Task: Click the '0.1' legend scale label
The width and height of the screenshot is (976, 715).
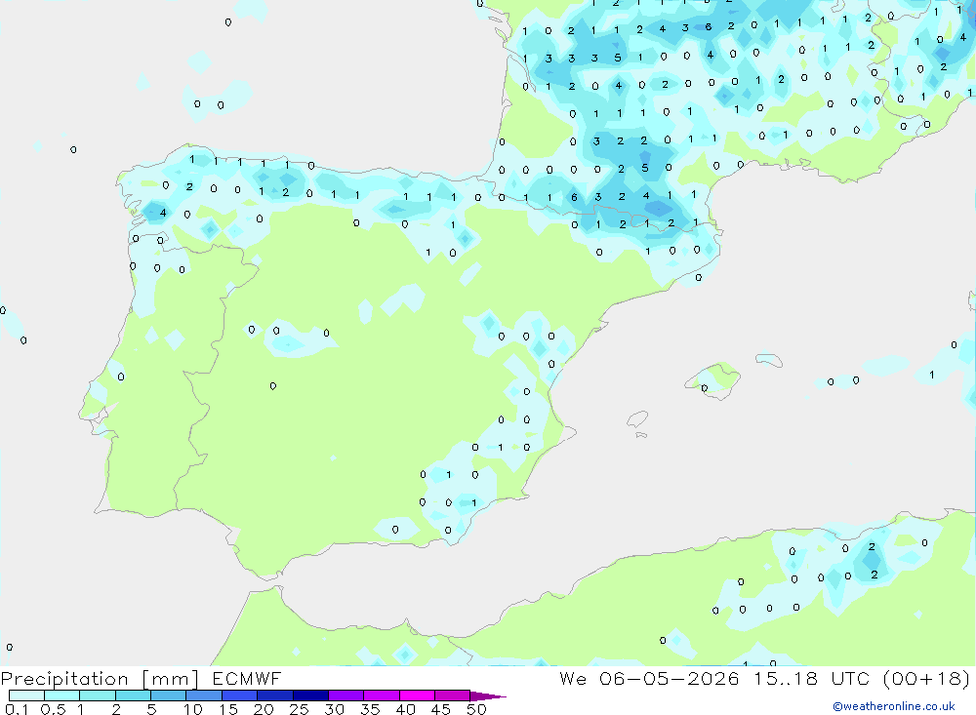Action: [17, 709]
